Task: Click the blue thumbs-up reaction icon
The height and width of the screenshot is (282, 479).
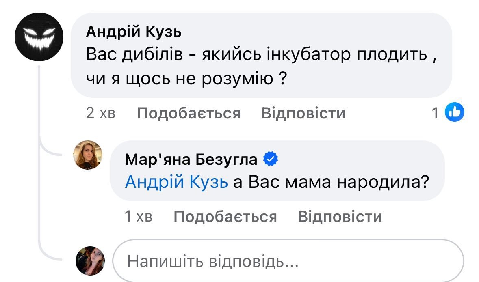Action: (x=455, y=113)
